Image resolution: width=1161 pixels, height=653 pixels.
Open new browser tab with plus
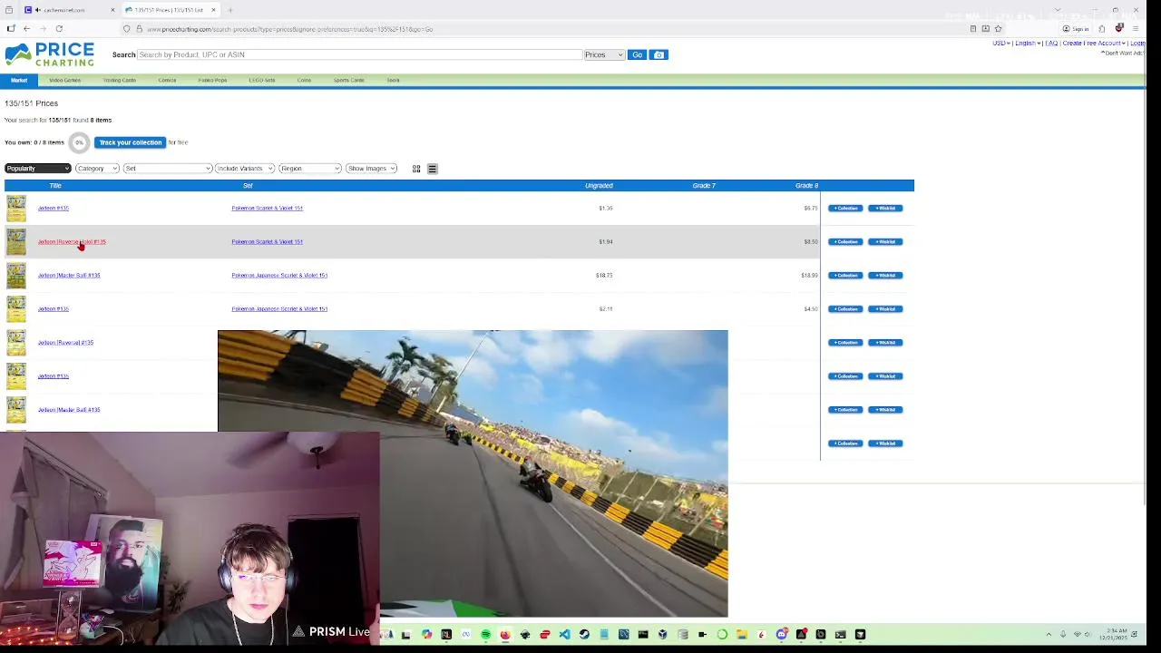click(230, 10)
